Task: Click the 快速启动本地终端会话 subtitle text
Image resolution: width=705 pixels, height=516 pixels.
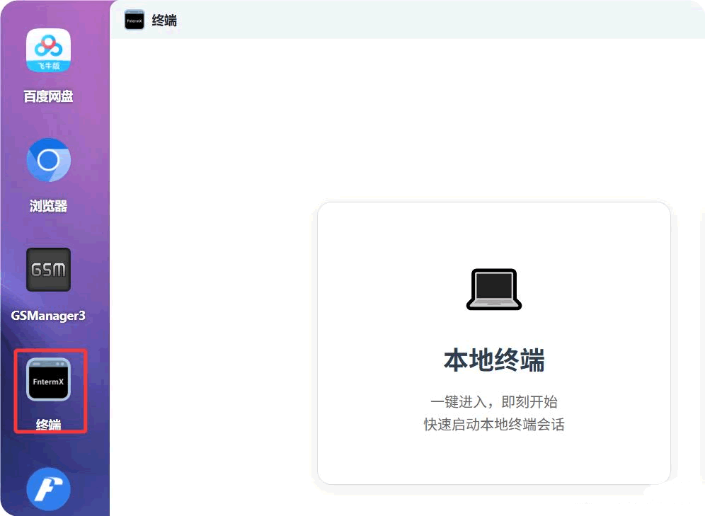Action: point(493,425)
